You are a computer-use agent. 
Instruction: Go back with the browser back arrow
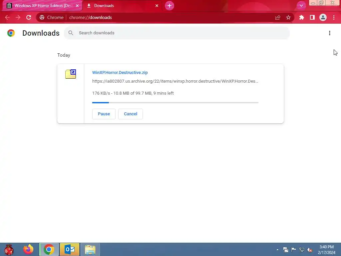pyautogui.click(x=7, y=17)
